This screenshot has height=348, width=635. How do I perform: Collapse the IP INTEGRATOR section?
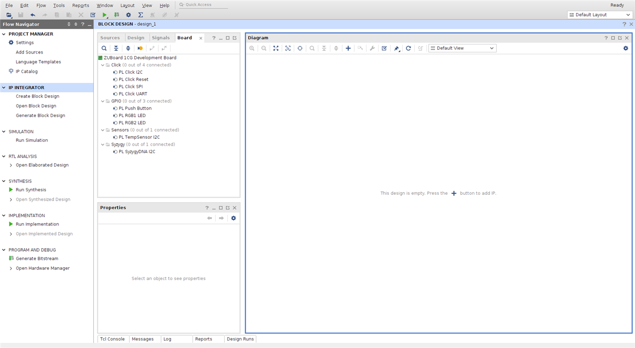pyautogui.click(x=4, y=88)
